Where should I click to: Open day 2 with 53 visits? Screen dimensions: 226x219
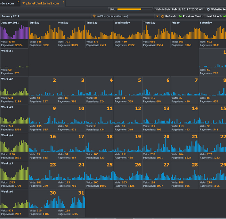pos(43,90)
